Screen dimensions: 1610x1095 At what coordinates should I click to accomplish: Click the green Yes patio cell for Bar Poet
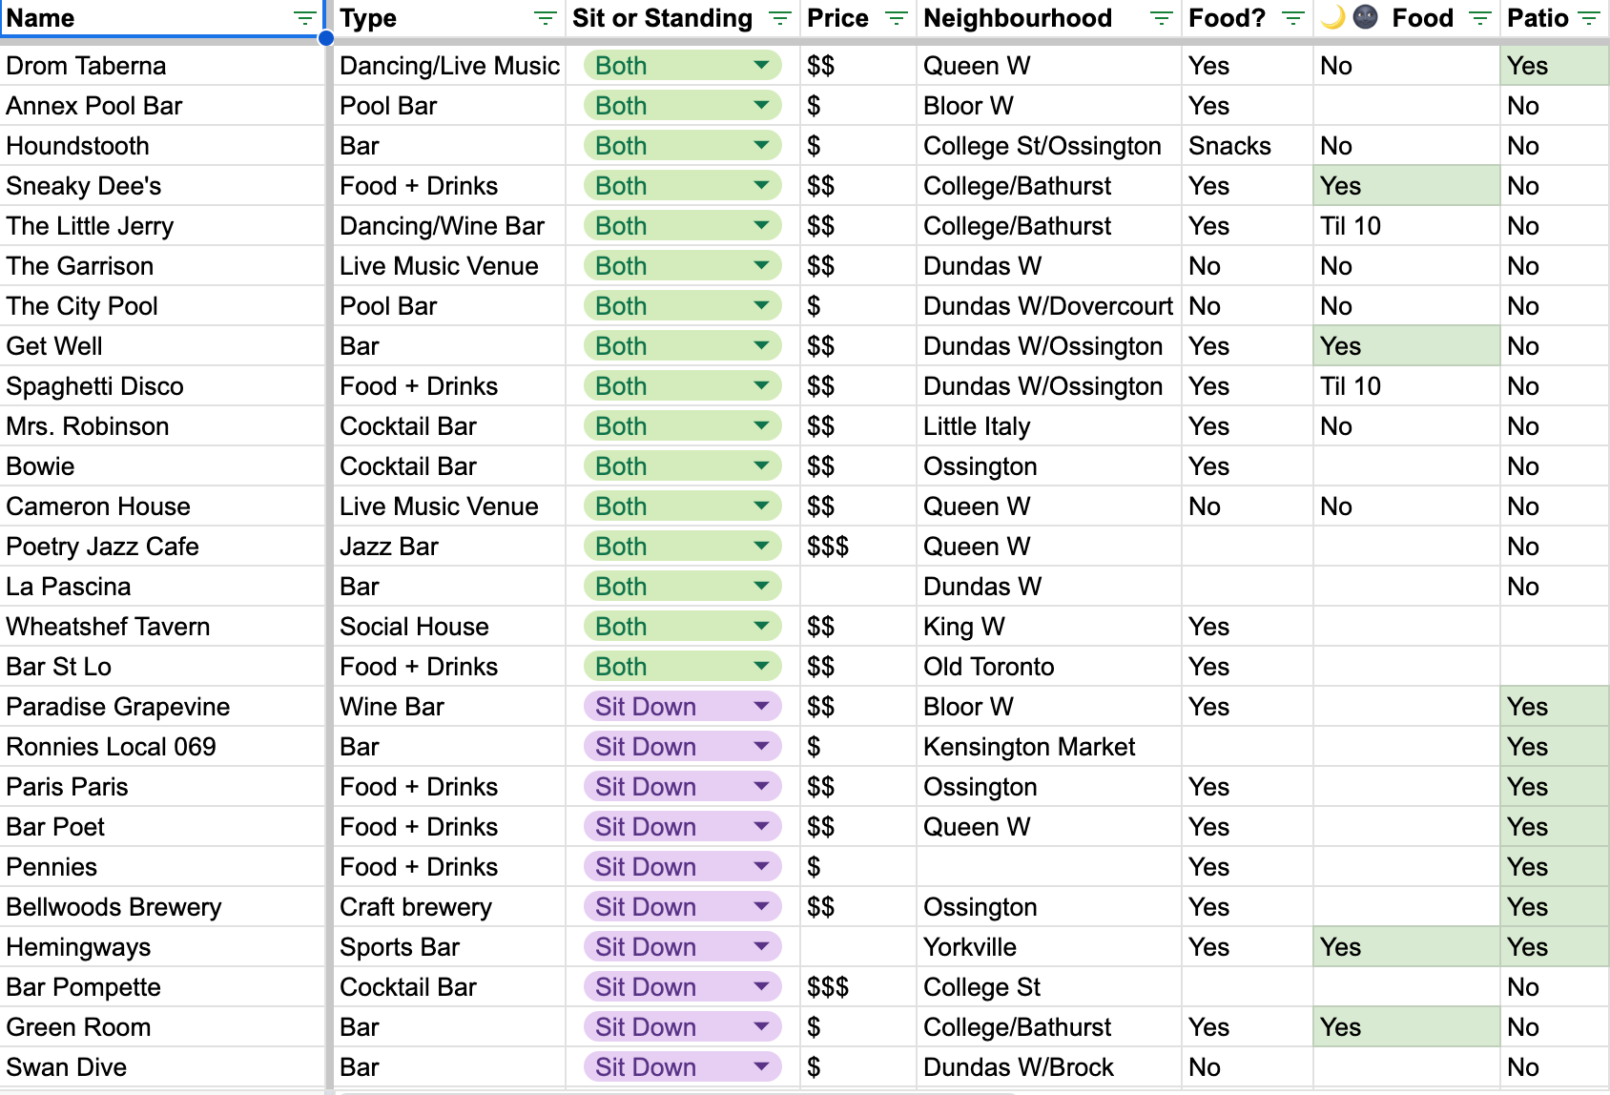coord(1553,827)
